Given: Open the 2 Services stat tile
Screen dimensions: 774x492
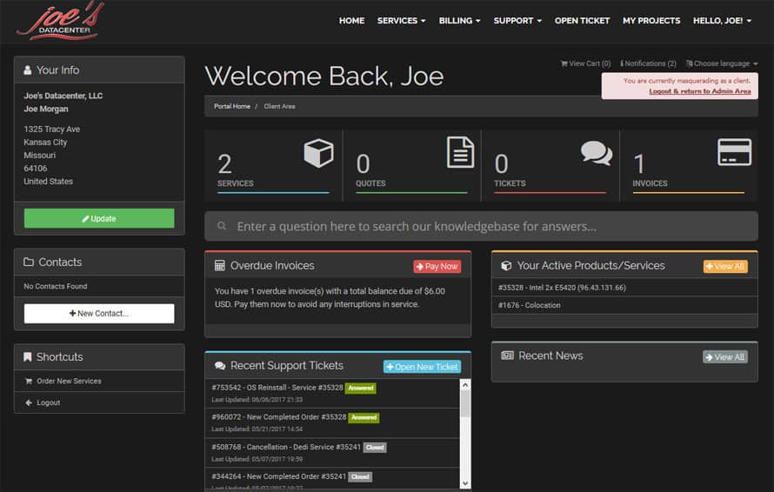Looking at the screenshot, I should tap(273, 166).
